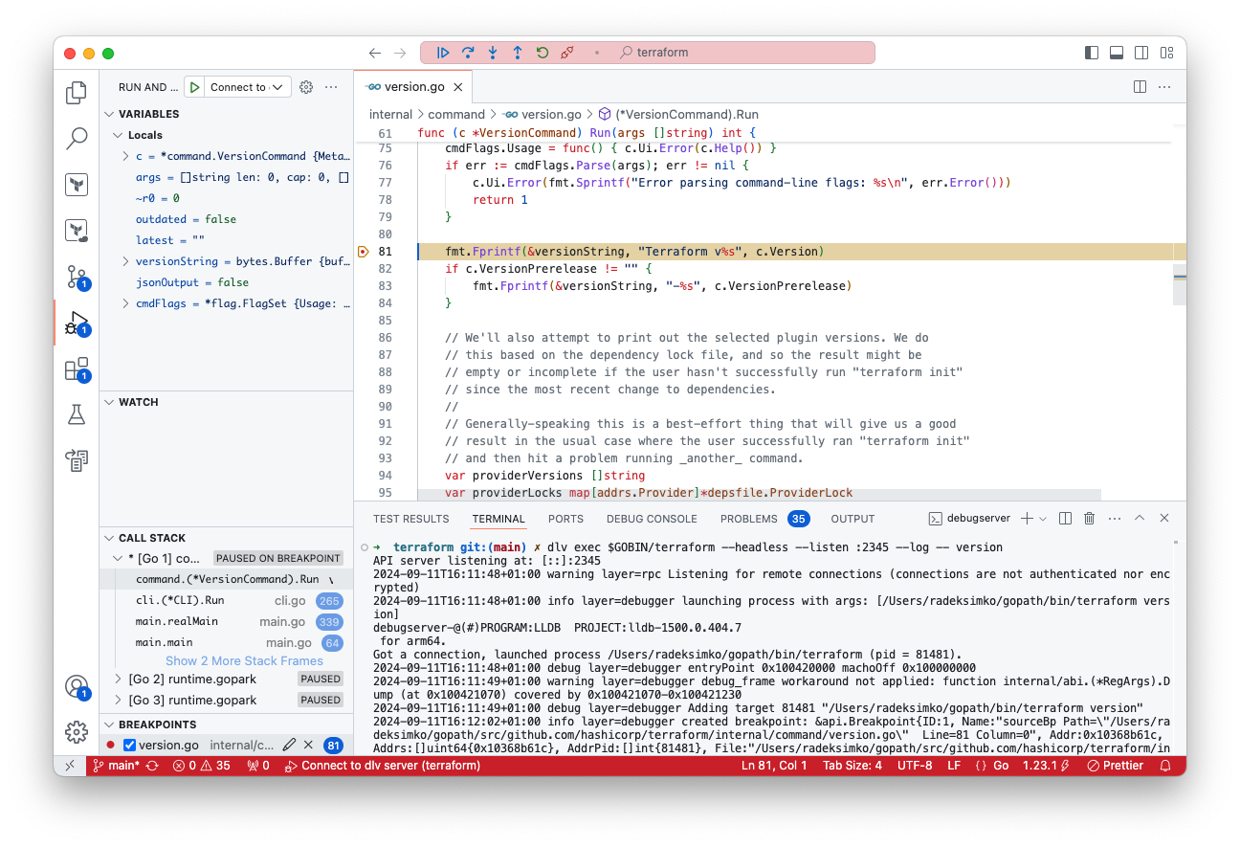Screen dimensions: 1240x847
Task: Disconnect from the dlv debug server
Action: pyautogui.click(x=567, y=53)
